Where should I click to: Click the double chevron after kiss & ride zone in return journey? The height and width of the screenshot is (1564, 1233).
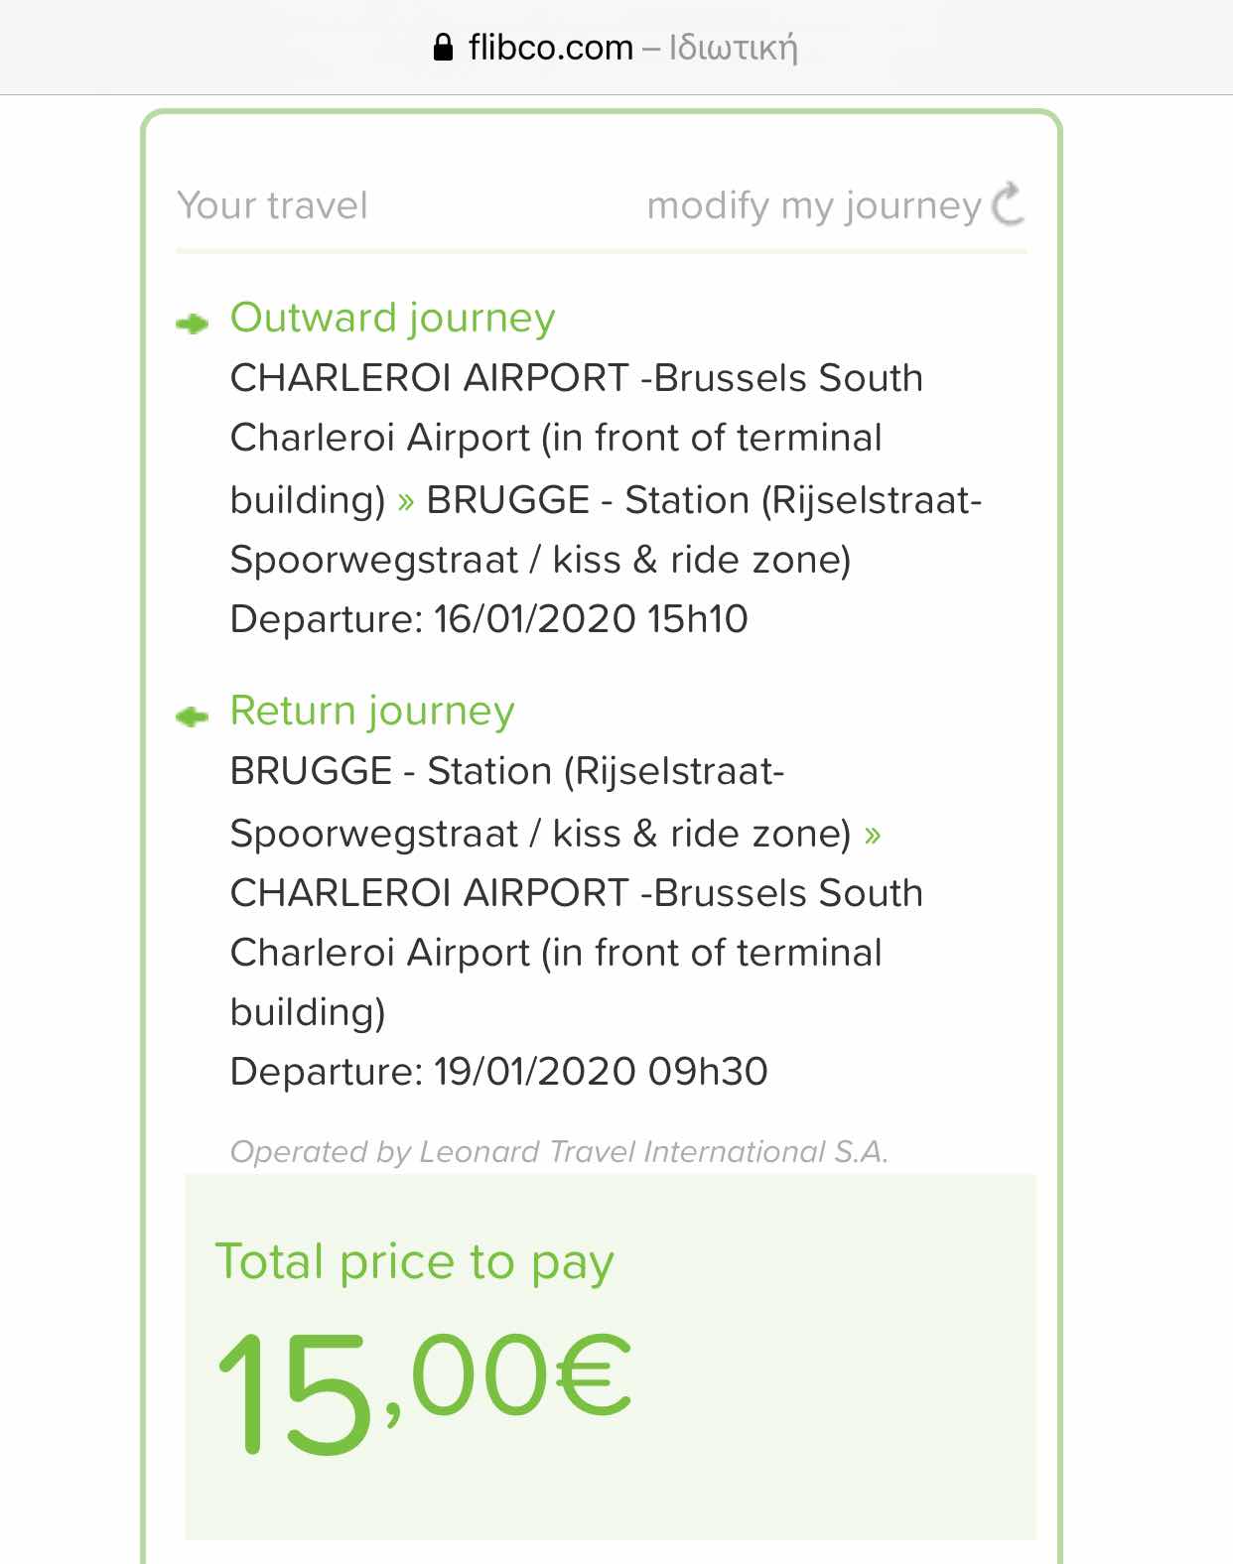(873, 835)
